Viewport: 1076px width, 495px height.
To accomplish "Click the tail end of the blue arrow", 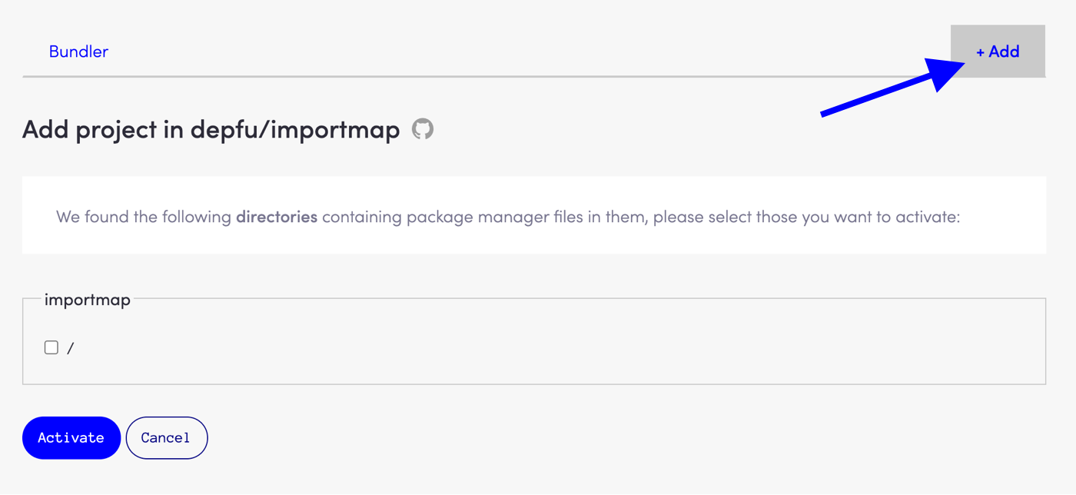I will 826,115.
